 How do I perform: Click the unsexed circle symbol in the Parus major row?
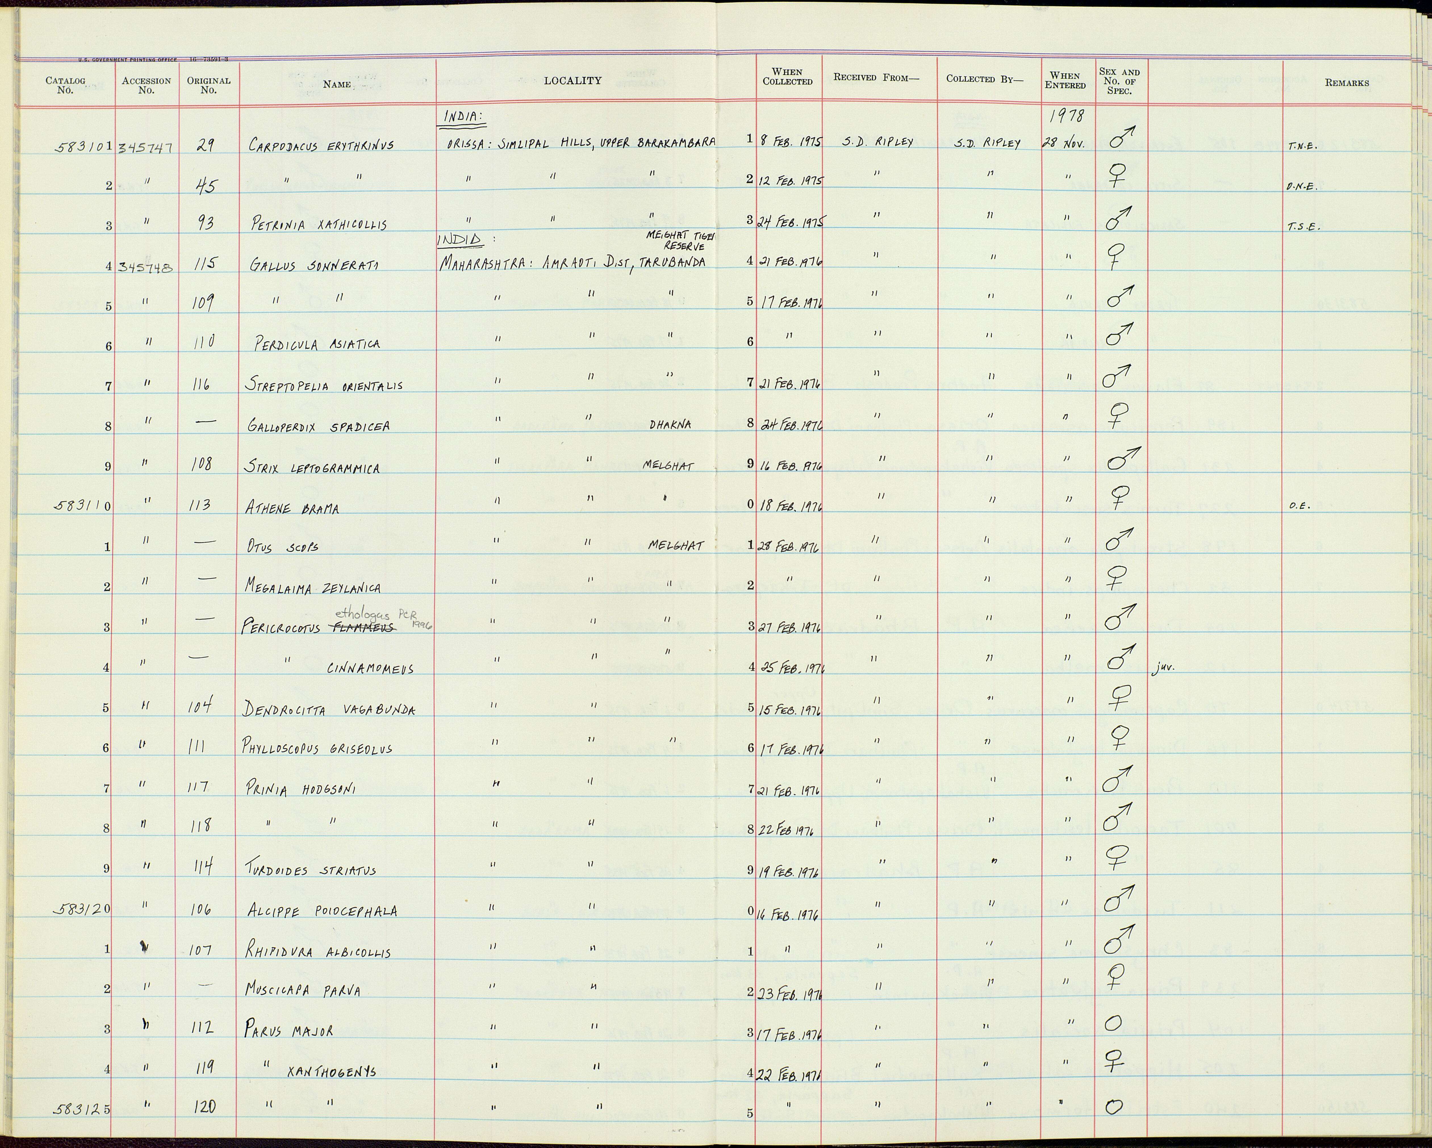click(1113, 1024)
